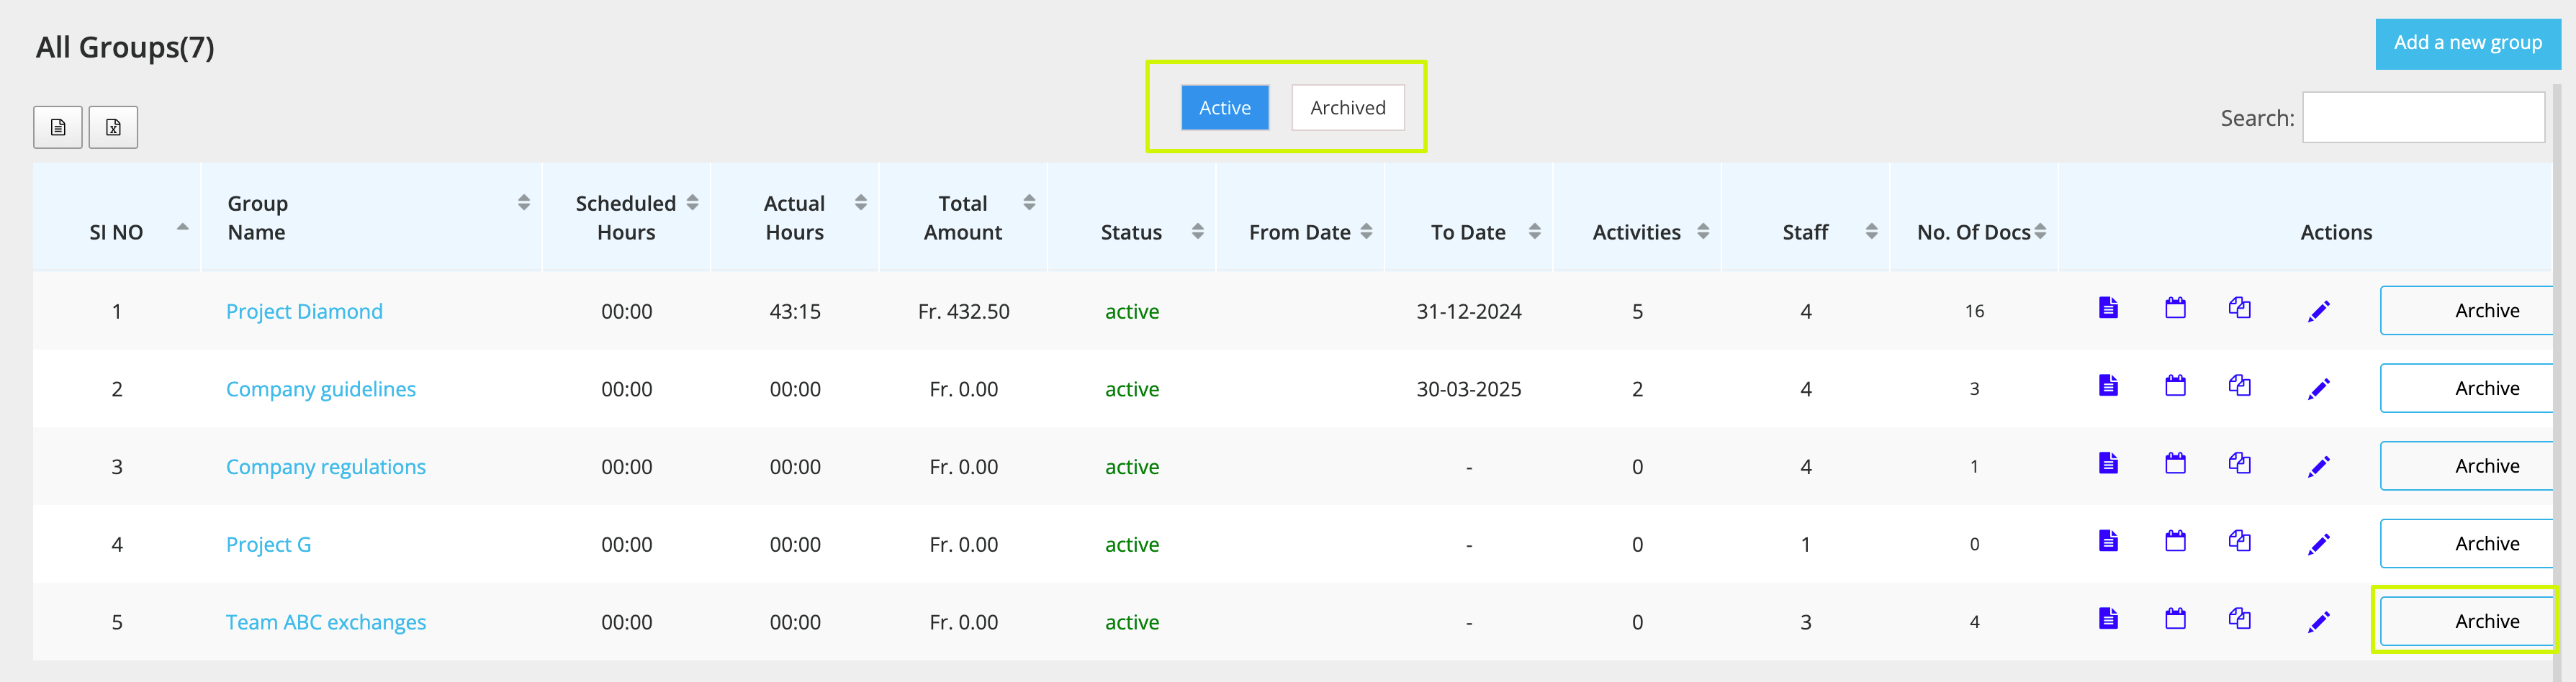This screenshot has width=2576, height=682.
Task: Click the export to Excel icon button
Action: tap(113, 127)
